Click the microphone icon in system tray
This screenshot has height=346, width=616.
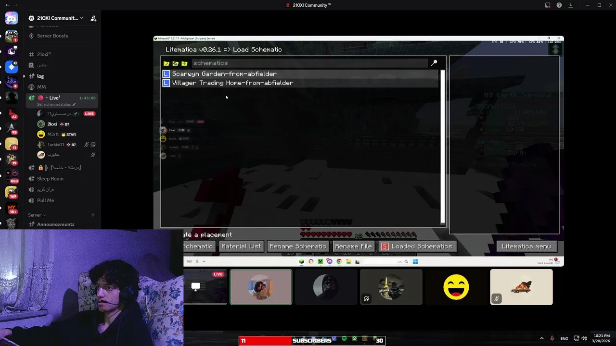[552, 338]
